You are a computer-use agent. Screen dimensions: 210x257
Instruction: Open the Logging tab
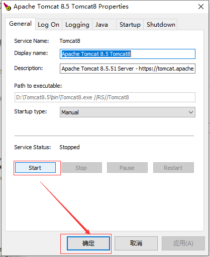pos(77,25)
